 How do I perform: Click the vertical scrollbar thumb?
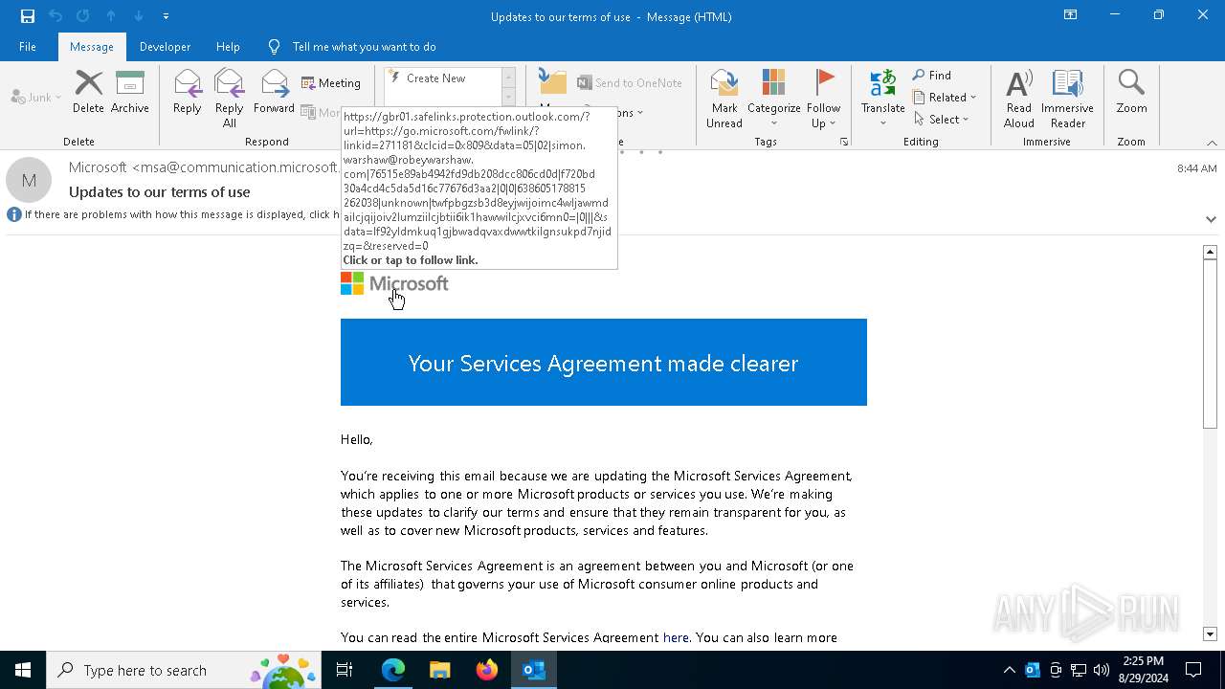click(x=1210, y=344)
